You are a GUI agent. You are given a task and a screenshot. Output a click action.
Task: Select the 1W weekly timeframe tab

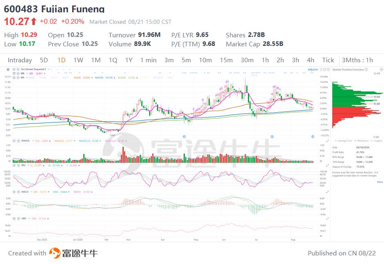(x=78, y=60)
